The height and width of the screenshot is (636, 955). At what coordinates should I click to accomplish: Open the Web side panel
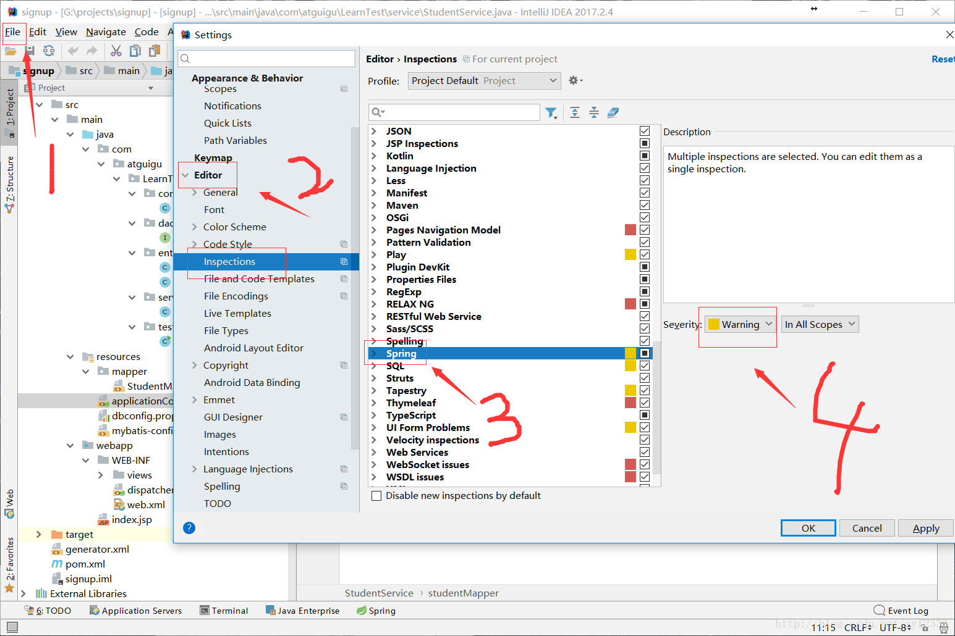tap(9, 504)
